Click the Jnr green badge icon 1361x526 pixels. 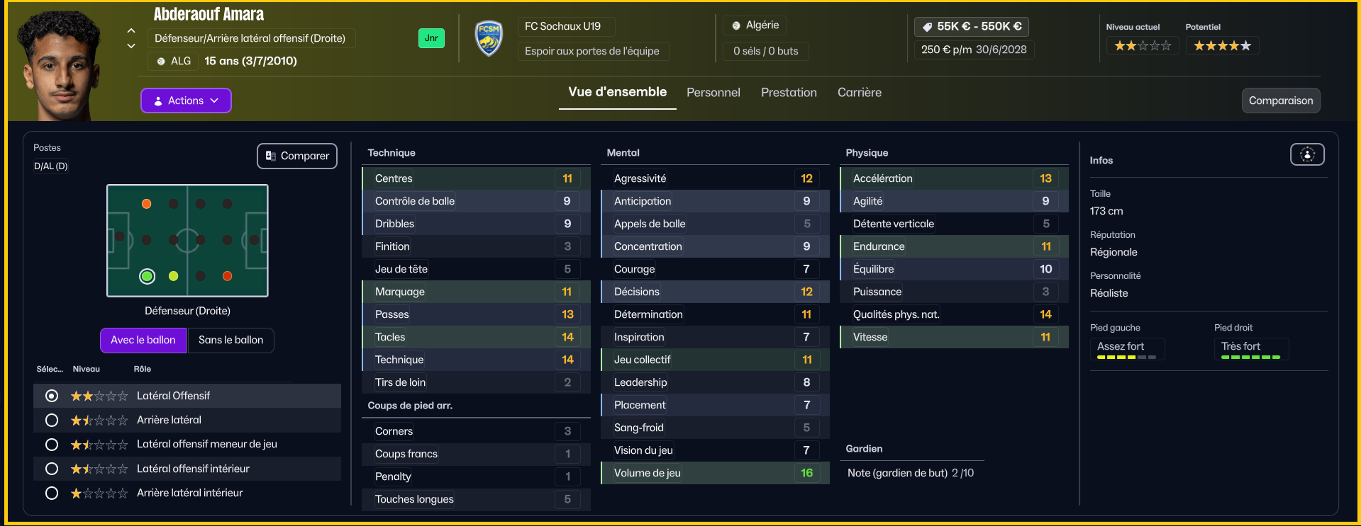coord(431,38)
